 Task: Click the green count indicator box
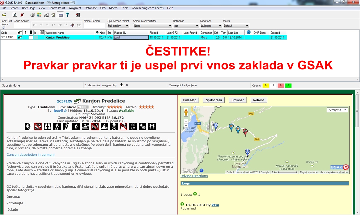(x=288, y=85)
